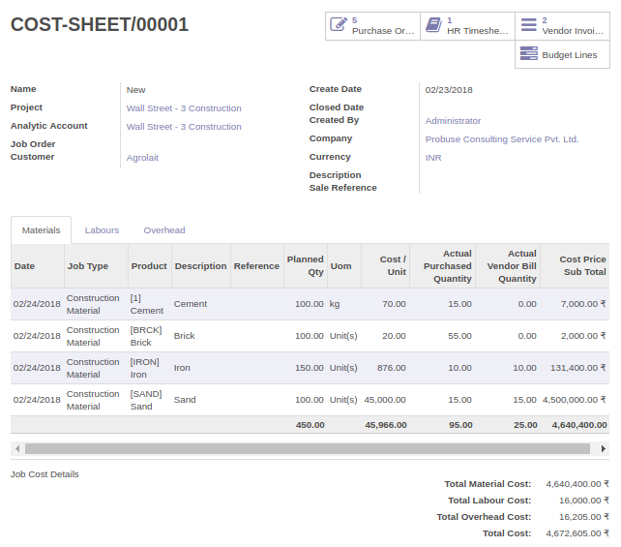This screenshot has width=621, height=547.
Task: Open Probuse Consulting Service company link
Action: 502,139
